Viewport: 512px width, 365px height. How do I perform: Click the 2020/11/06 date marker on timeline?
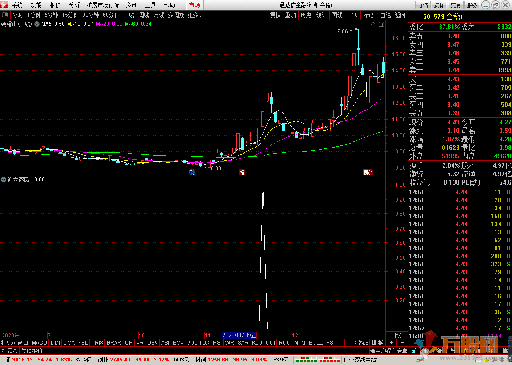[x=239, y=335]
